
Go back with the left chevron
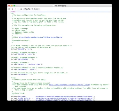12,9
